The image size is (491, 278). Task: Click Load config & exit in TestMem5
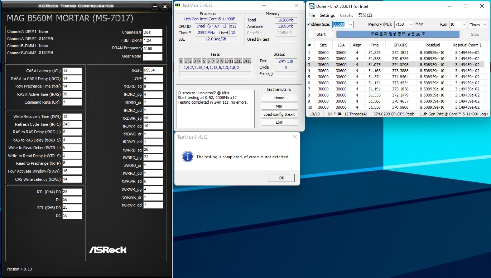[x=279, y=114]
